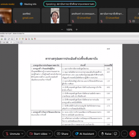
Task: Click the Print icon in Acrobat toolbar
Action: 5,39
